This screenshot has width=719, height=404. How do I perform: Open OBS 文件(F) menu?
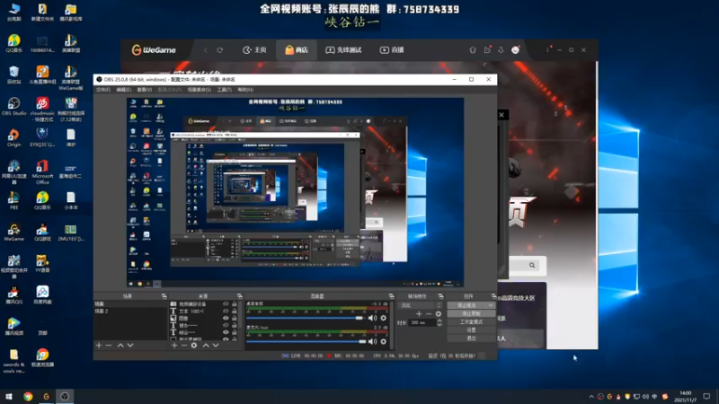pyautogui.click(x=103, y=90)
